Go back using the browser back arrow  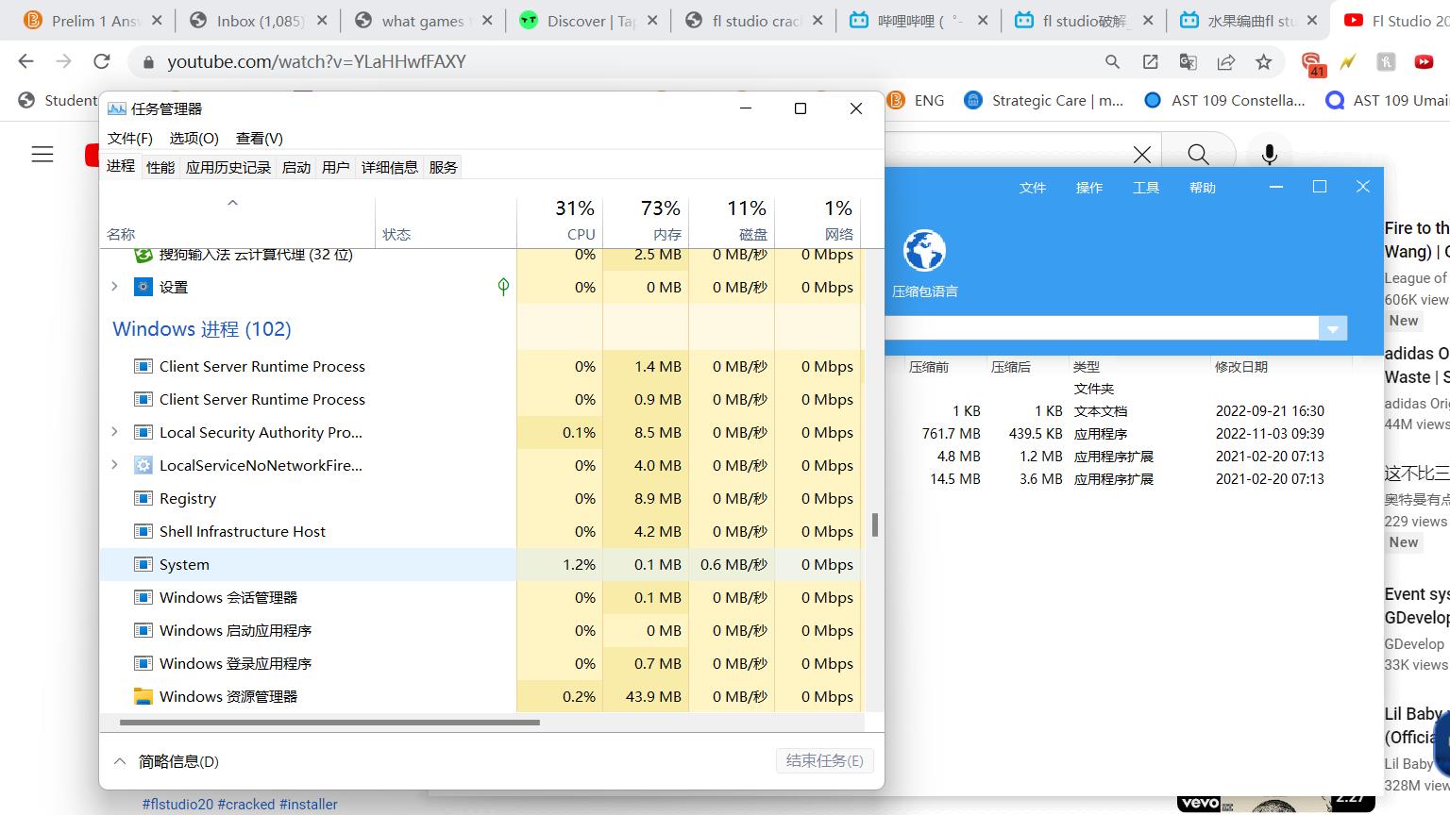pyautogui.click(x=25, y=61)
